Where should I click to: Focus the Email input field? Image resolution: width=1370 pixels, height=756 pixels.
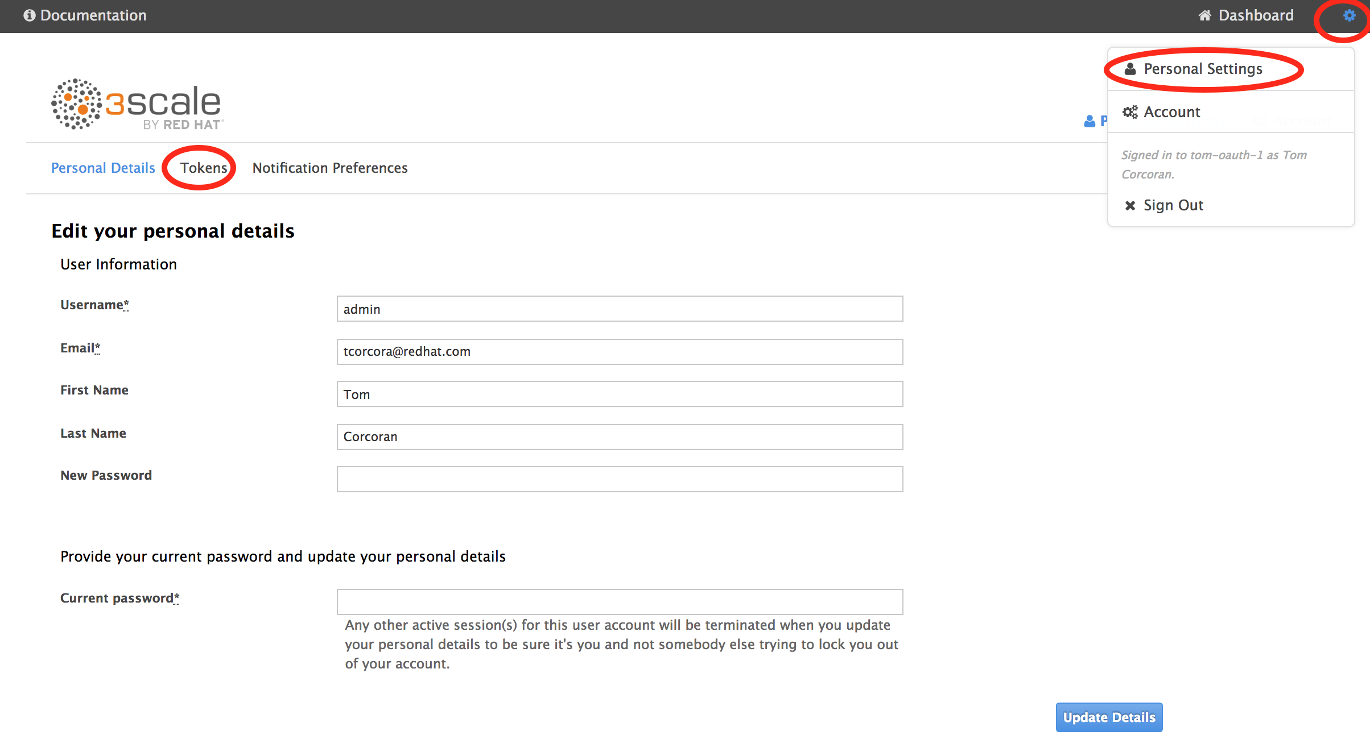point(620,352)
